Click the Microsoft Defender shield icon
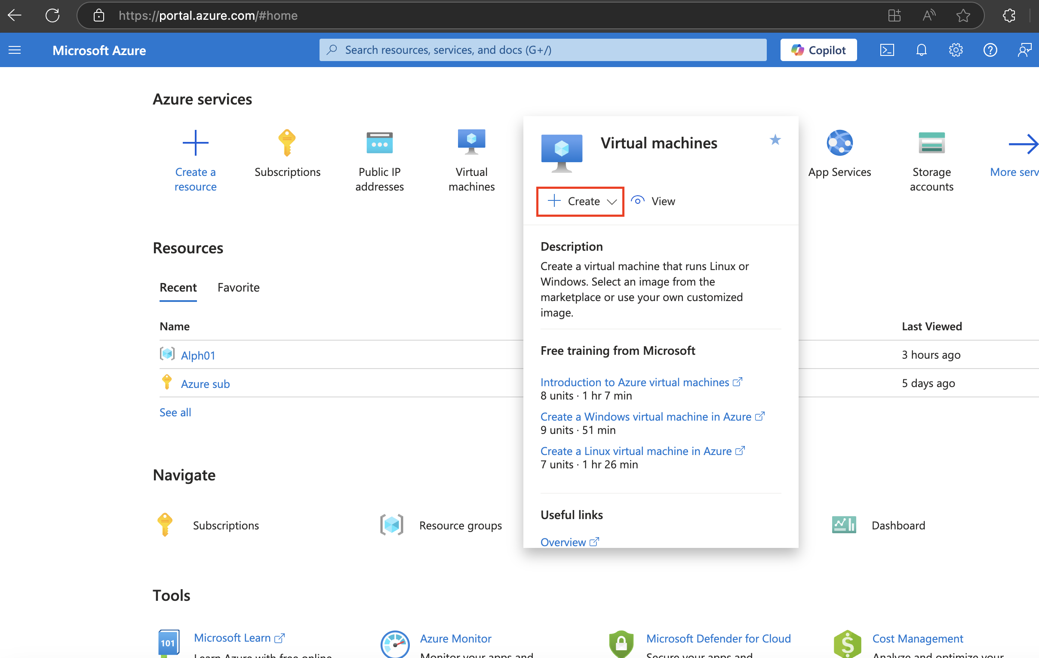The height and width of the screenshot is (658, 1039). point(621,644)
